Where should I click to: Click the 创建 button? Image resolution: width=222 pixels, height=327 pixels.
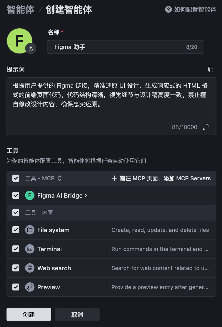pos(29,314)
